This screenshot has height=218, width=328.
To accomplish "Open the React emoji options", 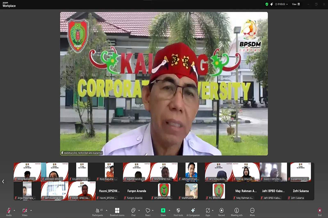I will pos(148,211).
